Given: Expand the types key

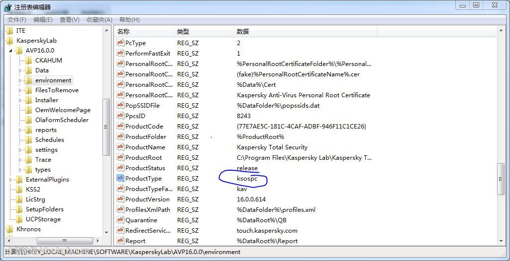Looking at the screenshot, I should [20, 170].
